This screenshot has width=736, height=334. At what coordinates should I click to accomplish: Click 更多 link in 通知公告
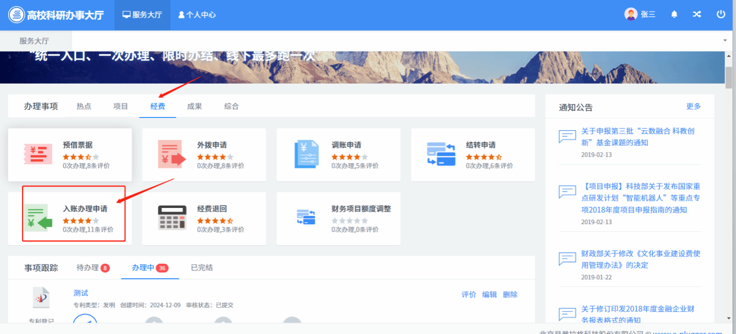694,106
